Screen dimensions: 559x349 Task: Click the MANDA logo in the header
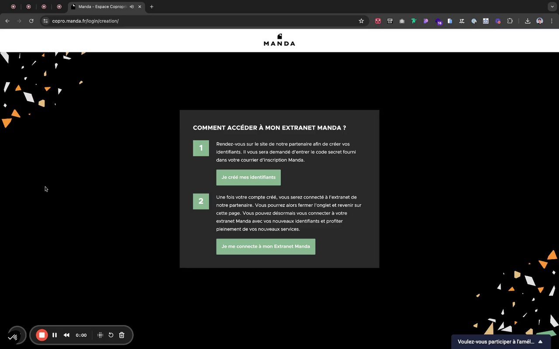point(279,40)
